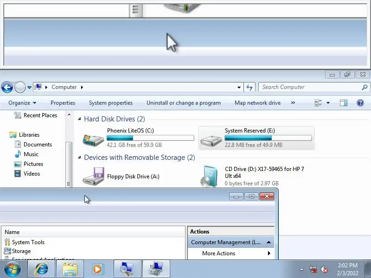Click Computer in the address breadcrumb
This screenshot has width=371, height=278.
[x=64, y=87]
